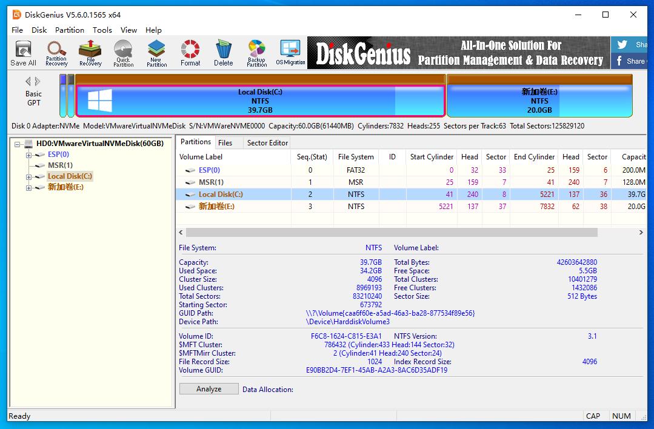Create a New Partition via toolbar

pyautogui.click(x=156, y=53)
